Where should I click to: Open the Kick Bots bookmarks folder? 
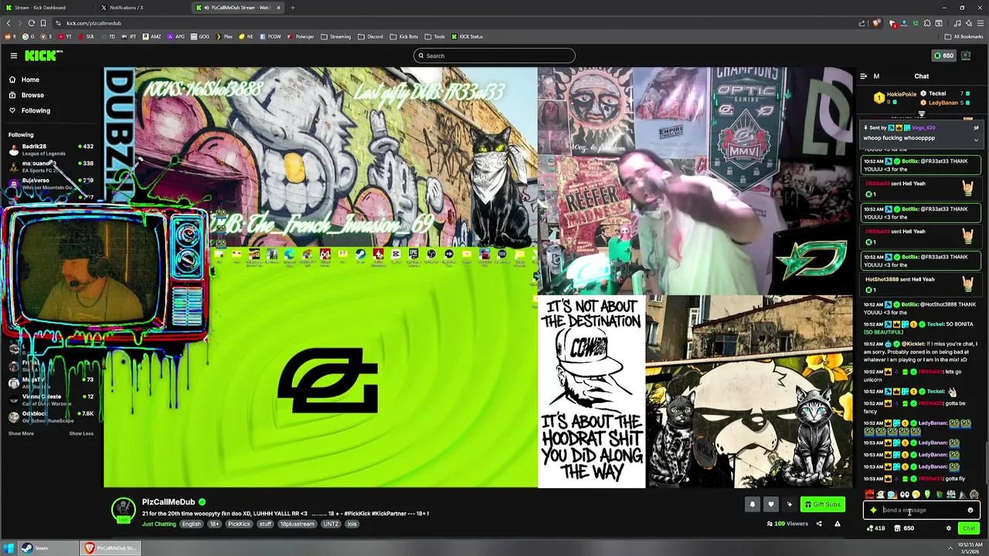point(404,36)
